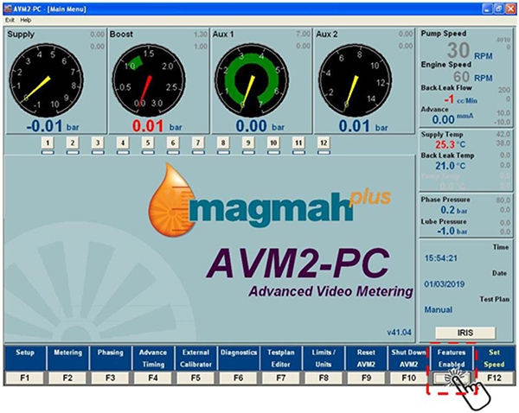Image resolution: width=519 pixels, height=413 pixels.
Task: Select the Features Enabled function label
Action: tap(452, 358)
